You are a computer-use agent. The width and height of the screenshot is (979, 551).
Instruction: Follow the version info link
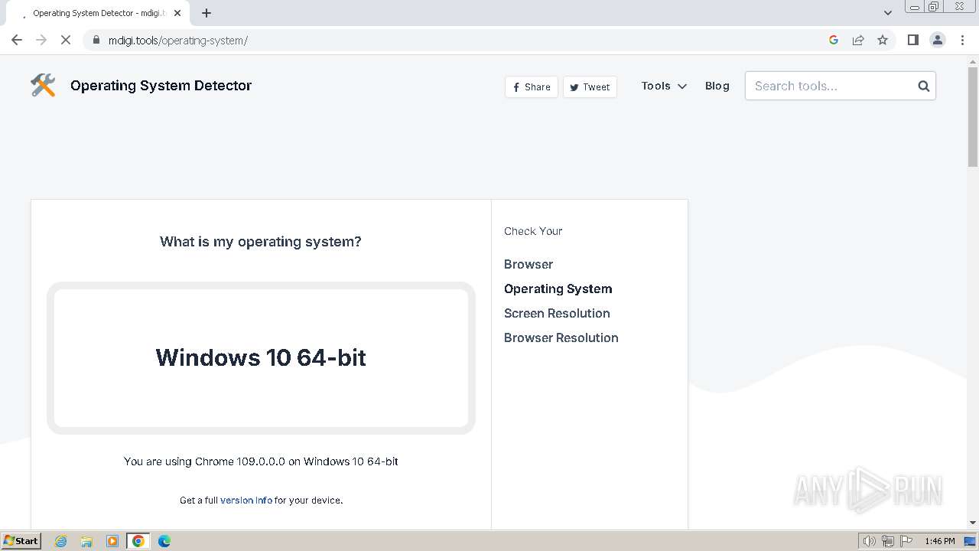(x=246, y=500)
